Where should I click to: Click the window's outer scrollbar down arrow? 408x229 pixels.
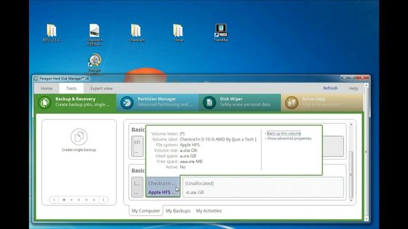point(367,219)
